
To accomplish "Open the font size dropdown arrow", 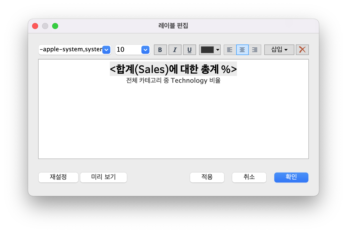I will 145,50.
